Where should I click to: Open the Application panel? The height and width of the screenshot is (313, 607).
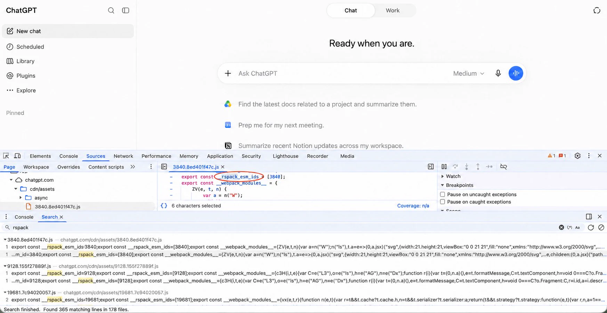[x=220, y=156]
